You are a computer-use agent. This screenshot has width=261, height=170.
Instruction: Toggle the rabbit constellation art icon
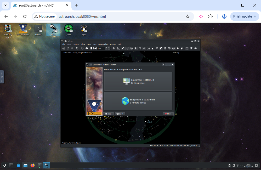click(x=152, y=48)
